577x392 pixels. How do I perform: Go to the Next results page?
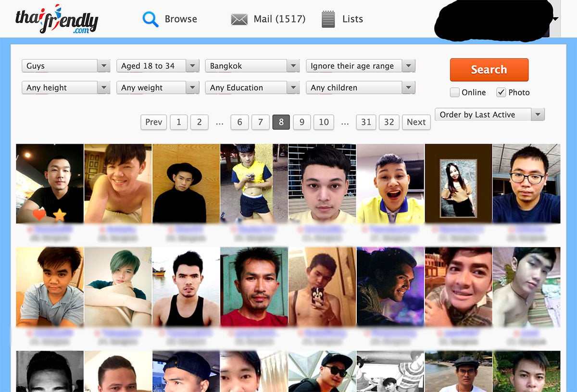pyautogui.click(x=416, y=122)
